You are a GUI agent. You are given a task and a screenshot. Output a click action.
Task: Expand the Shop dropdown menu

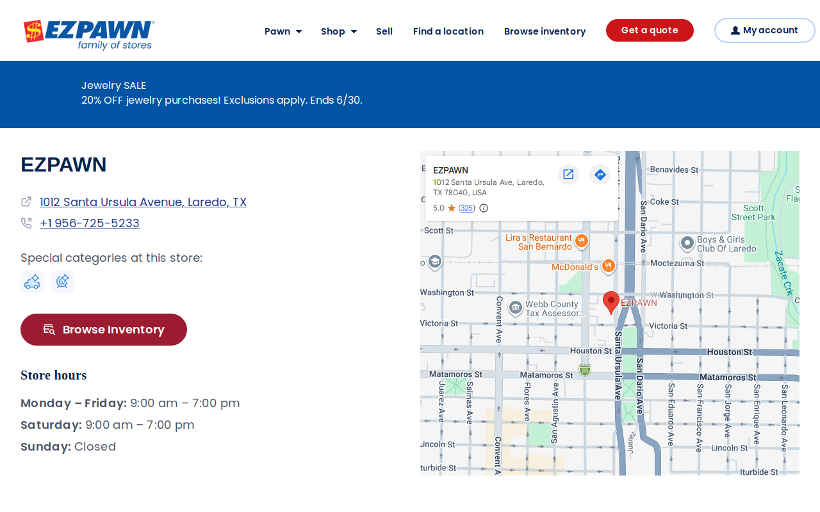point(339,31)
